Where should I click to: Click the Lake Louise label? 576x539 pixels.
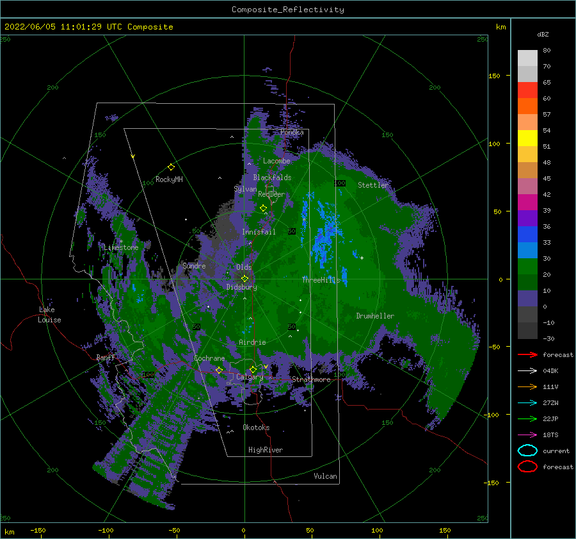[49, 315]
